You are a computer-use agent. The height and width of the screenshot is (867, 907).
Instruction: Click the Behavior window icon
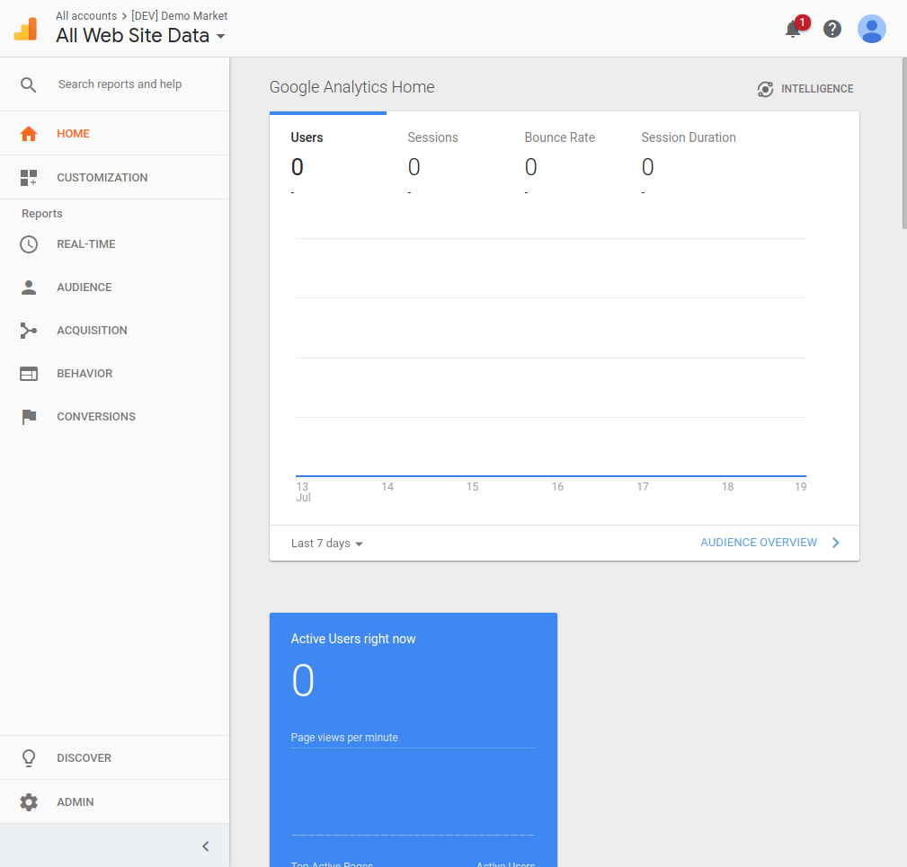tap(29, 374)
